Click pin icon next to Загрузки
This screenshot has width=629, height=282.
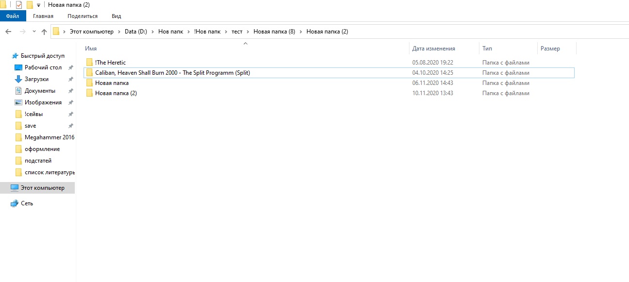click(x=70, y=79)
